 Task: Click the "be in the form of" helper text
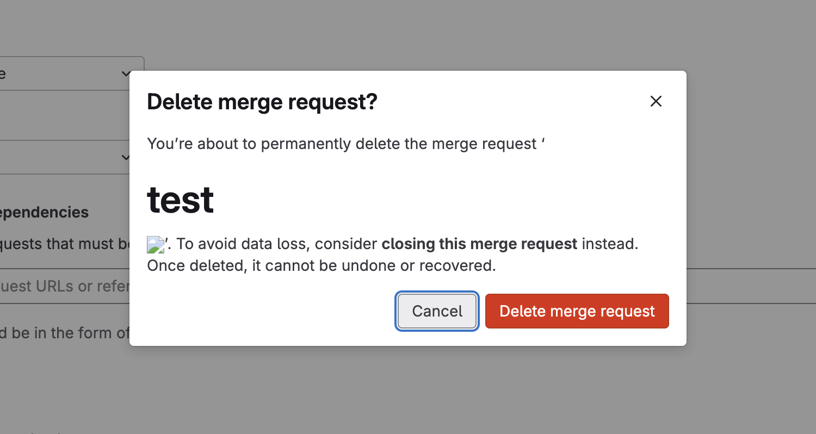point(64,333)
